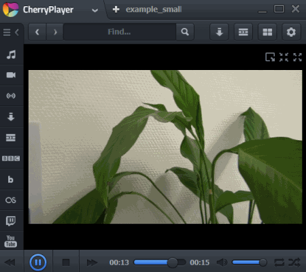306x272 pixels.
Task: Open the Radio broadcast section
Action: (11, 96)
